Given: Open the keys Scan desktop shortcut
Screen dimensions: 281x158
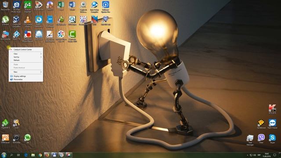Looking at the screenshot, I should (x=17, y=124).
